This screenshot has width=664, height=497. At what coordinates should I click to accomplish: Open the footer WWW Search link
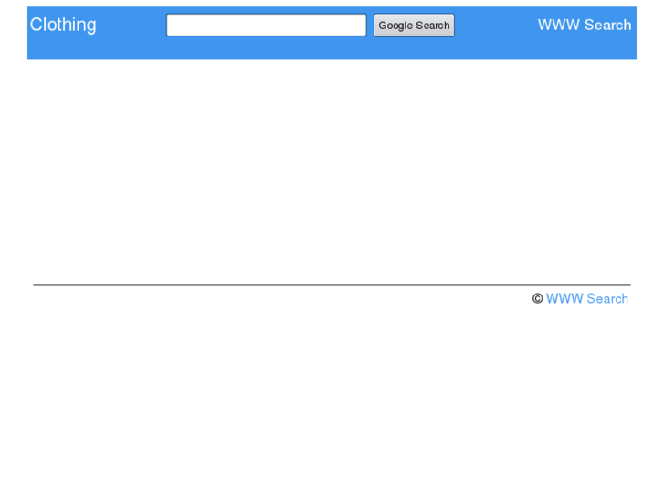[x=587, y=298]
